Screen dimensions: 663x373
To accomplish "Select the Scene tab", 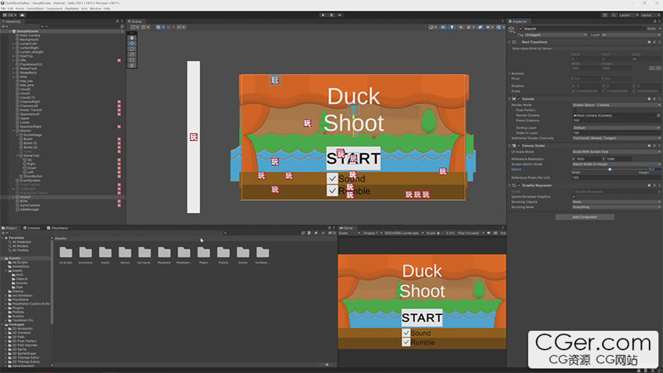I will (x=135, y=21).
